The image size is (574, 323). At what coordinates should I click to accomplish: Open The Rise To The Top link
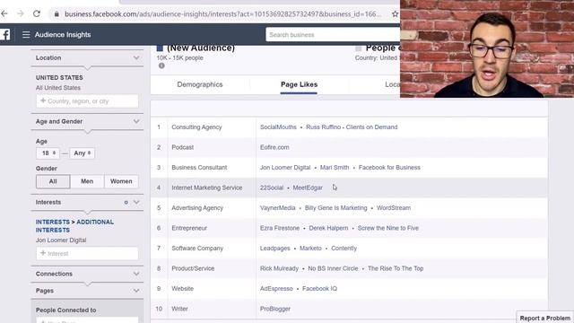point(396,268)
